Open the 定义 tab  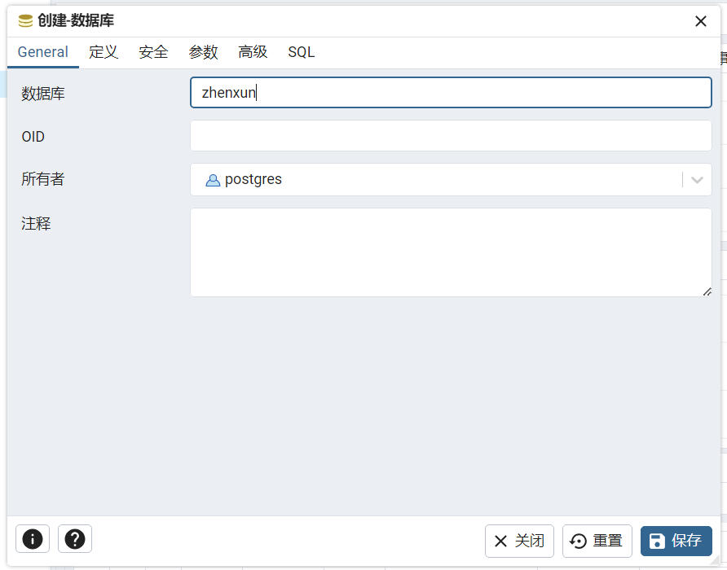click(104, 52)
